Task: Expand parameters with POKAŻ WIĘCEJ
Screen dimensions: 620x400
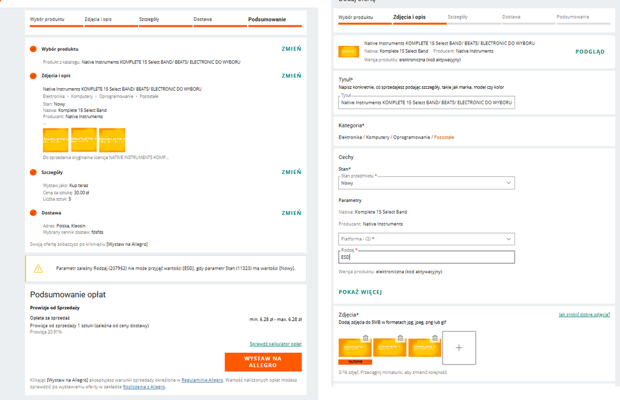Action: coord(360,292)
